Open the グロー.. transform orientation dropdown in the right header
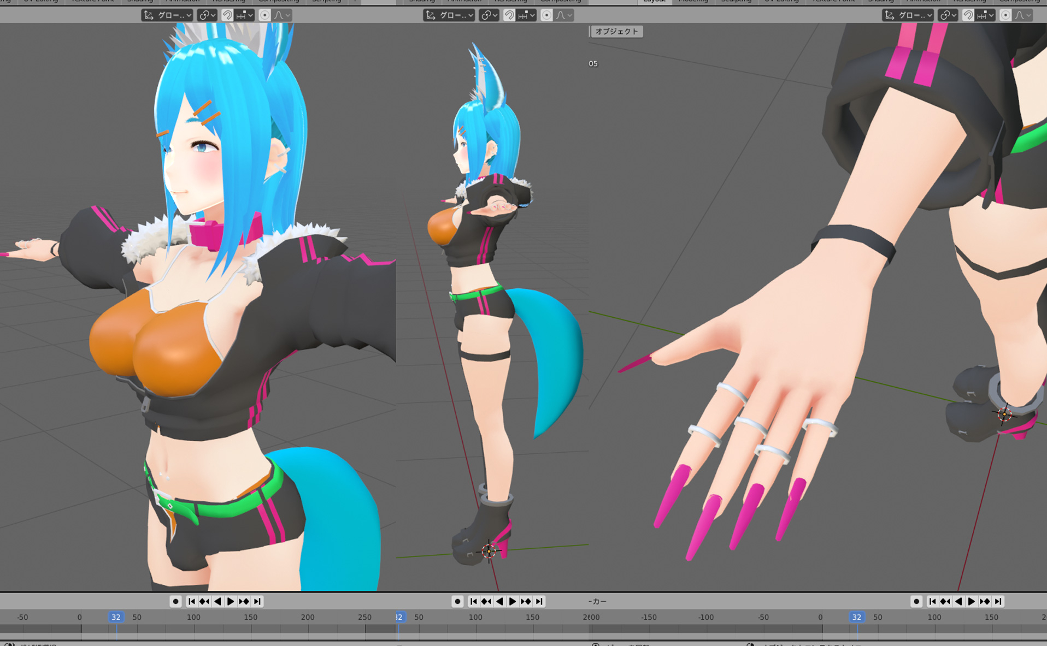The image size is (1047, 646). click(x=908, y=15)
